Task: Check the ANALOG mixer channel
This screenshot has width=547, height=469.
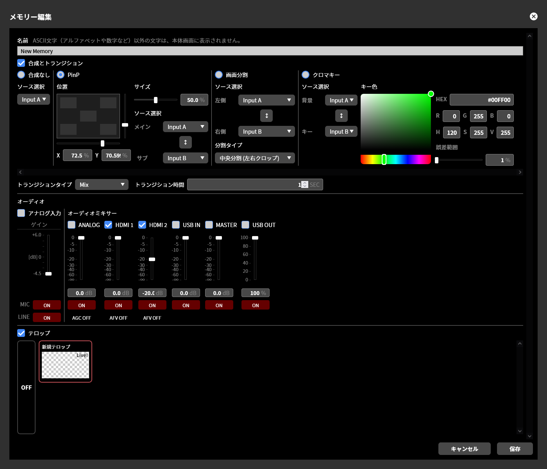Action: point(72,225)
